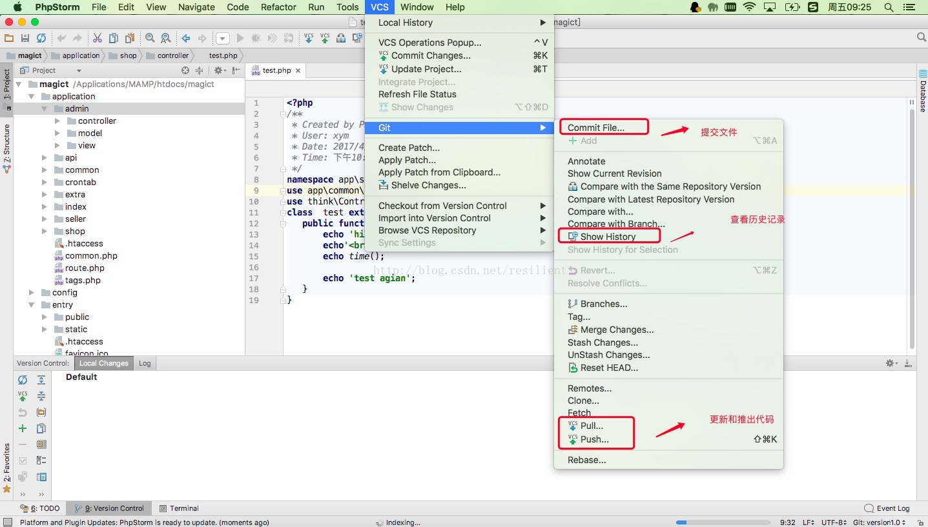Click the Cut scissors icon
The image size is (928, 527).
click(98, 39)
